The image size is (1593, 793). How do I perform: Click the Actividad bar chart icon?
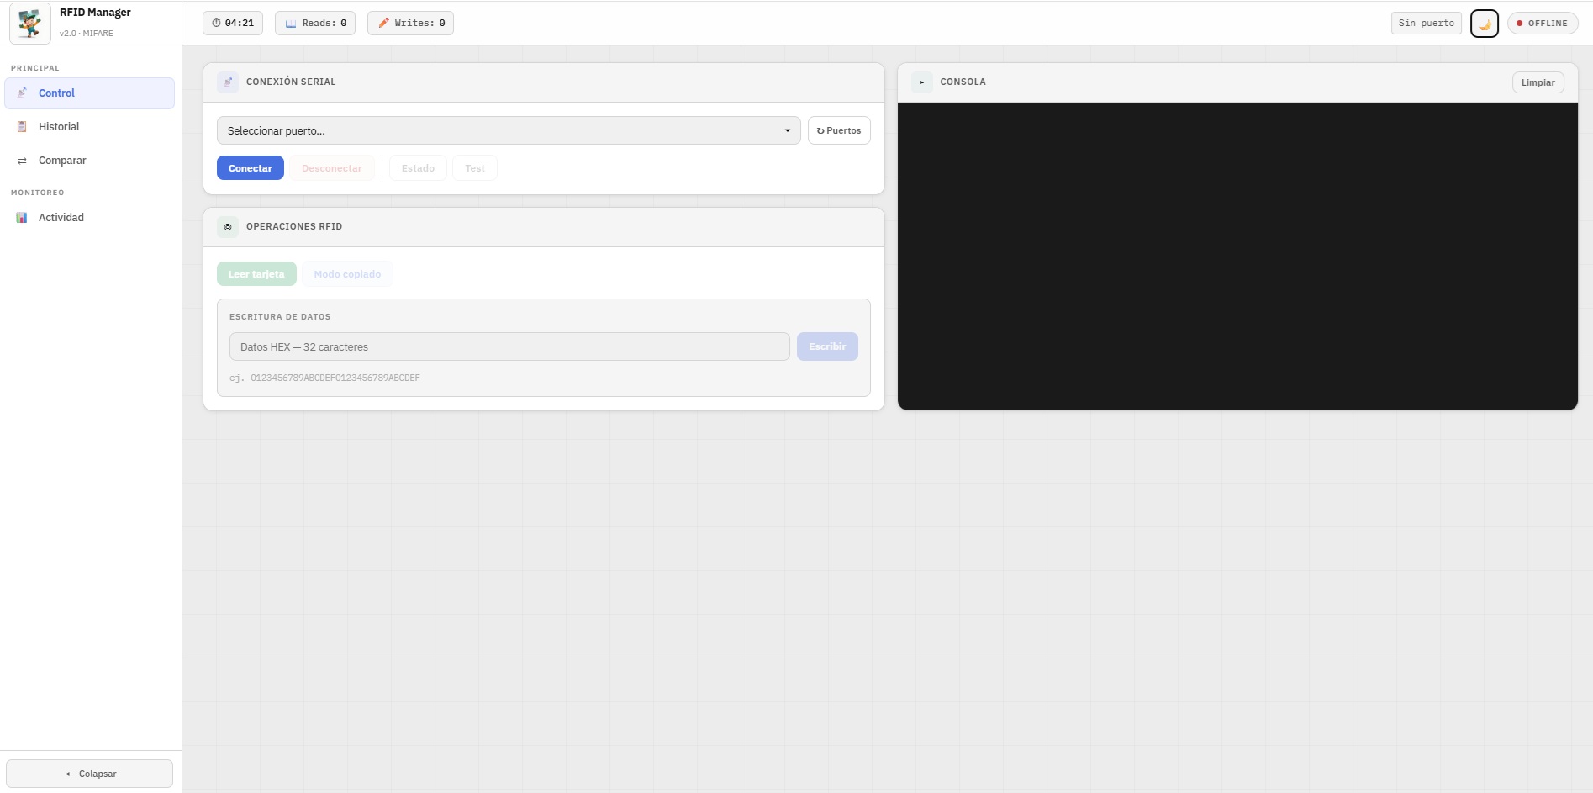point(21,217)
